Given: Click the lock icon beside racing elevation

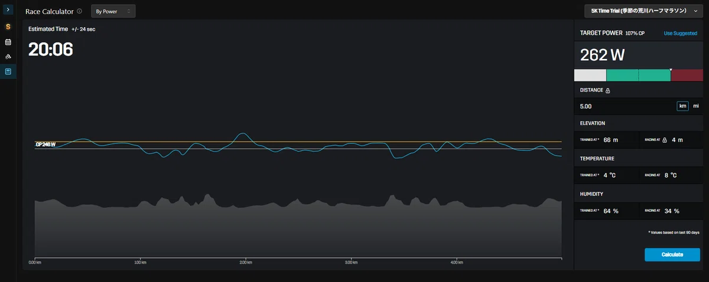Looking at the screenshot, I should [x=665, y=140].
